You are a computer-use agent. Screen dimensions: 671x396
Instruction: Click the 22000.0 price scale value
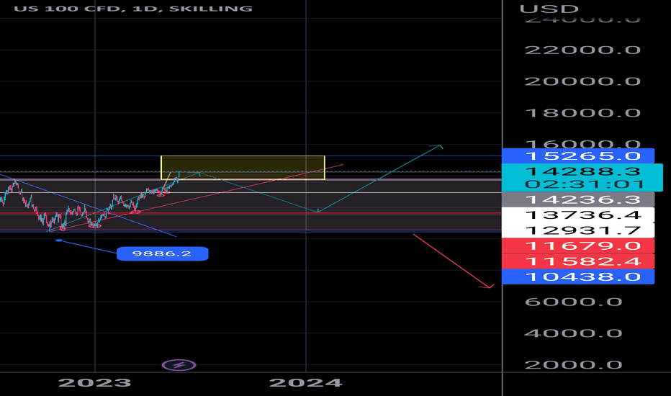pyautogui.click(x=582, y=50)
